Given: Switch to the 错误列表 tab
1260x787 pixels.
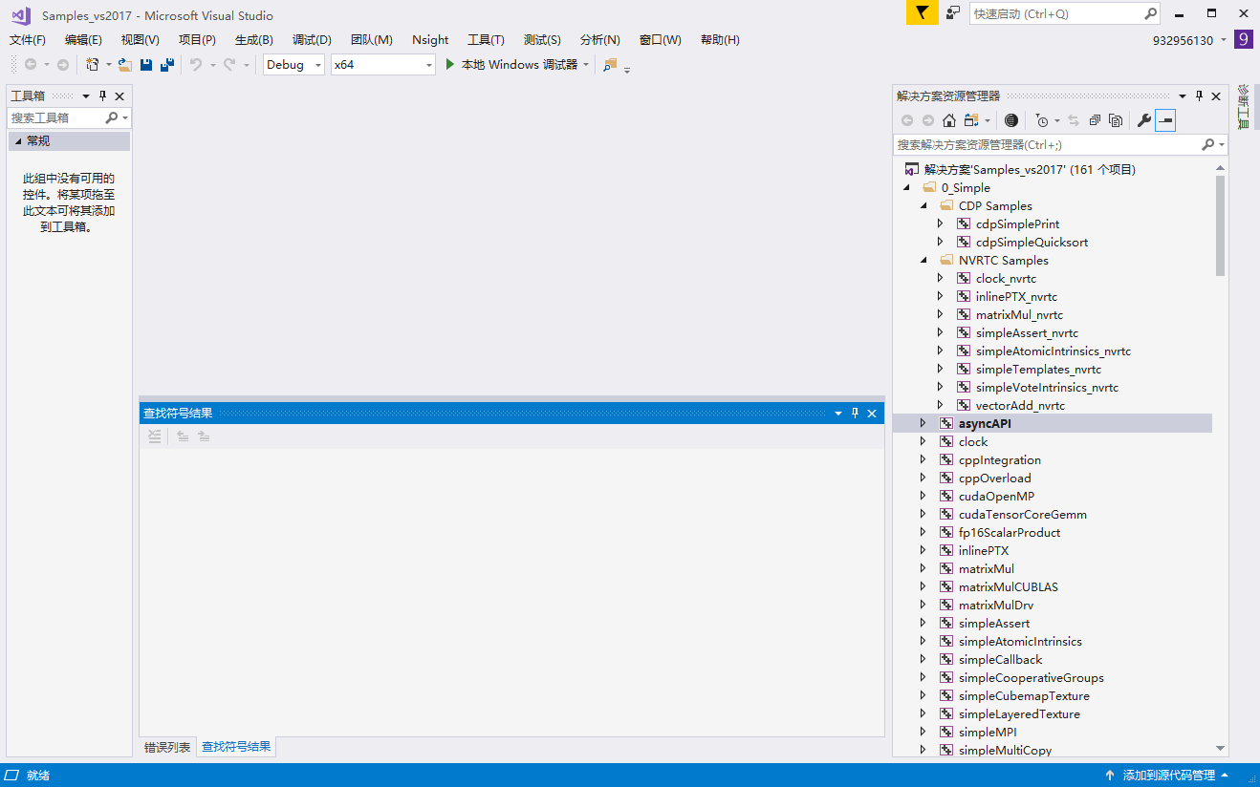Looking at the screenshot, I should (x=167, y=747).
